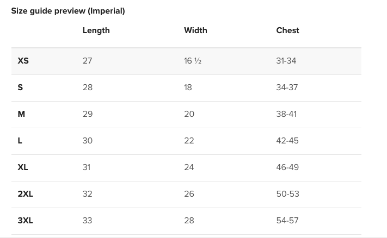Screen dimensions: 387x238
Task: Select the XS width value 16 ½
Action: [x=193, y=61]
